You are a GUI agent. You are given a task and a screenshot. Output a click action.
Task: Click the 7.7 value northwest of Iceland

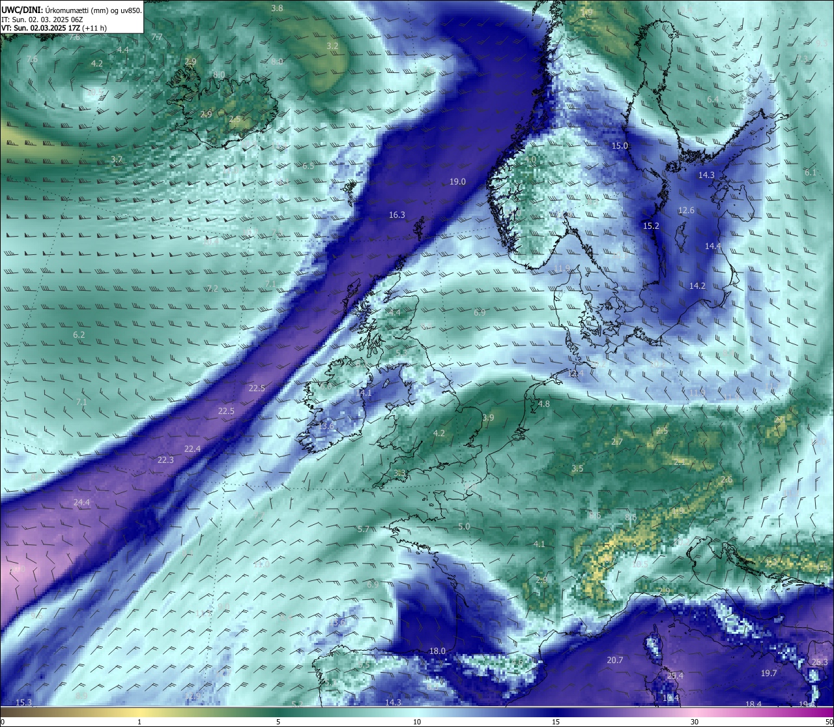pos(157,38)
